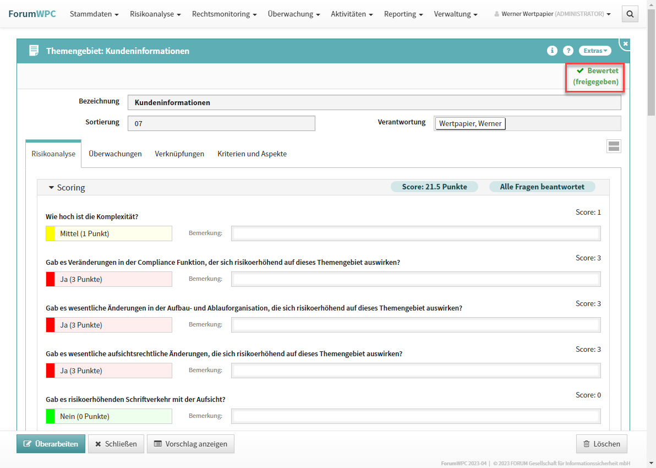Open the Kriterien und Aspekte tab

point(252,154)
